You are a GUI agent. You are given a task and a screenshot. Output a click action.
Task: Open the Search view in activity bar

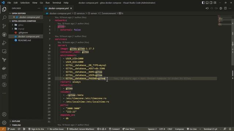pos(4,18)
